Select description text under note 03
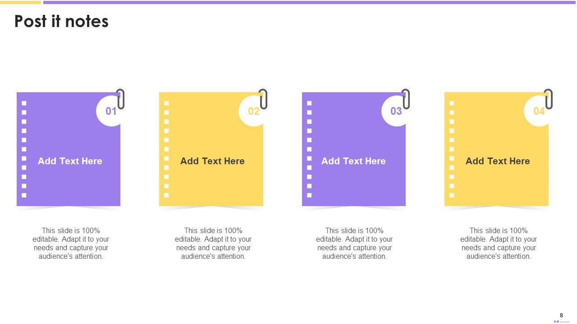This screenshot has height=324, width=577. point(354,243)
